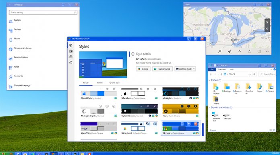Click the scrollbar thumb in Curtains styles list
The width and height of the screenshot is (280, 155).
coord(203,130)
